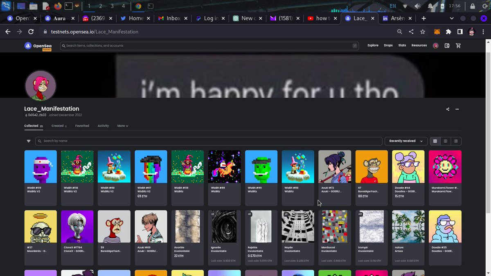Open the Doodle #25 NFT thumbnail

point(445,227)
